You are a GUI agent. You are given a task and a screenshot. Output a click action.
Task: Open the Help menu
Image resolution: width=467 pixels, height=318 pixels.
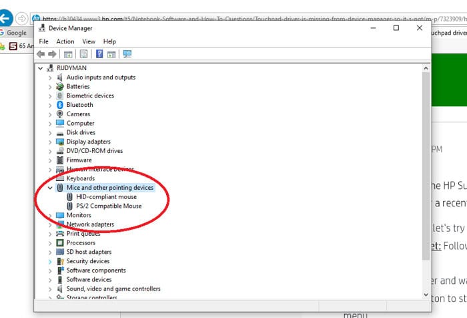[x=109, y=41]
